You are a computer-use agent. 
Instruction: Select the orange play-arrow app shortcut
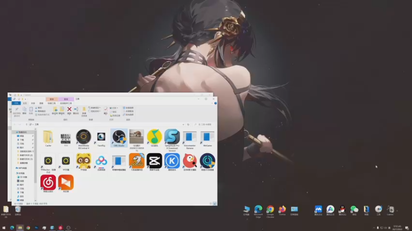[66, 184]
